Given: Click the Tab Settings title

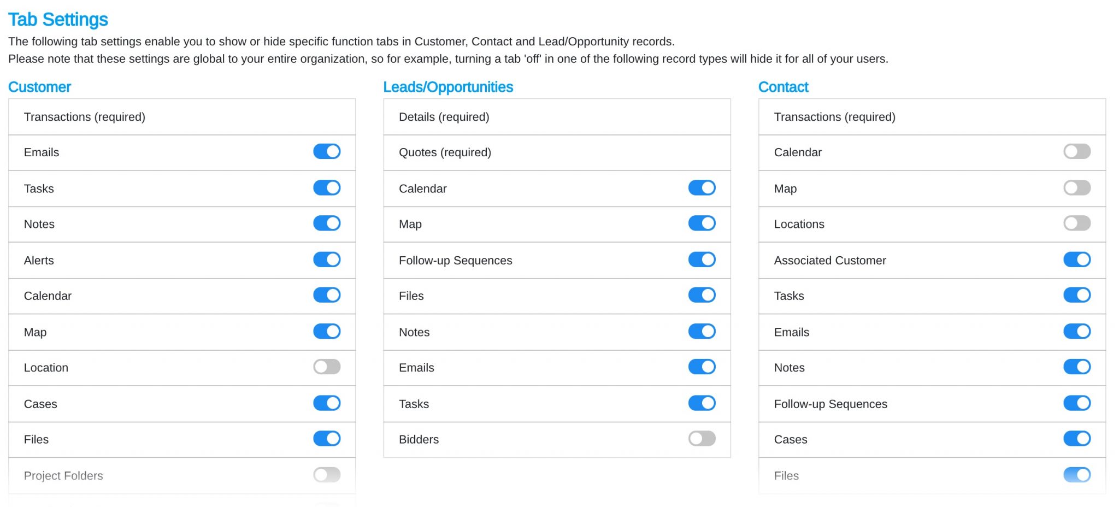Looking at the screenshot, I should [58, 19].
